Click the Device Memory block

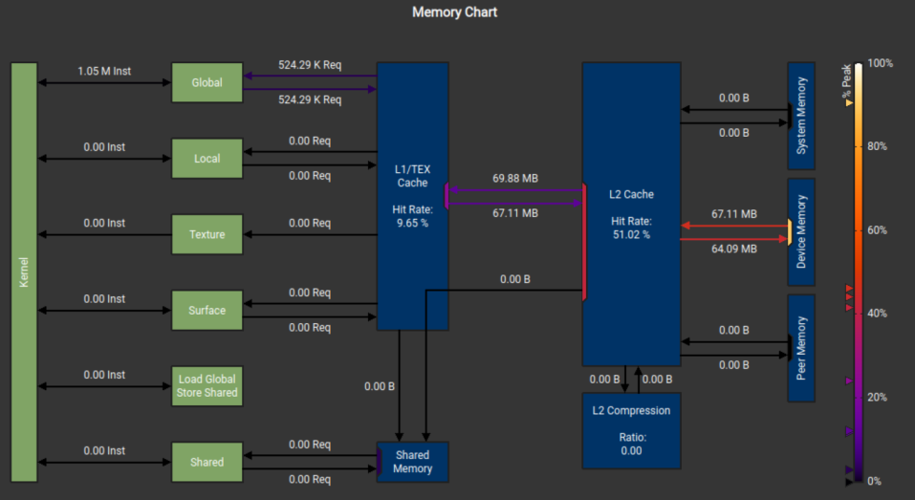click(x=801, y=231)
